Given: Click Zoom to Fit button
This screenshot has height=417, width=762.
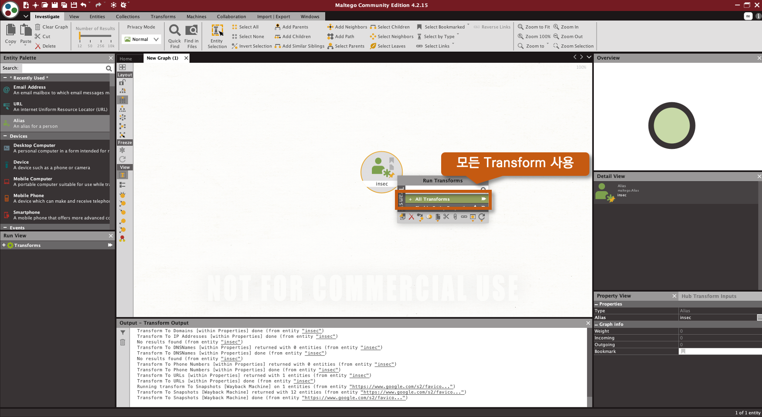Looking at the screenshot, I should tap(534, 27).
